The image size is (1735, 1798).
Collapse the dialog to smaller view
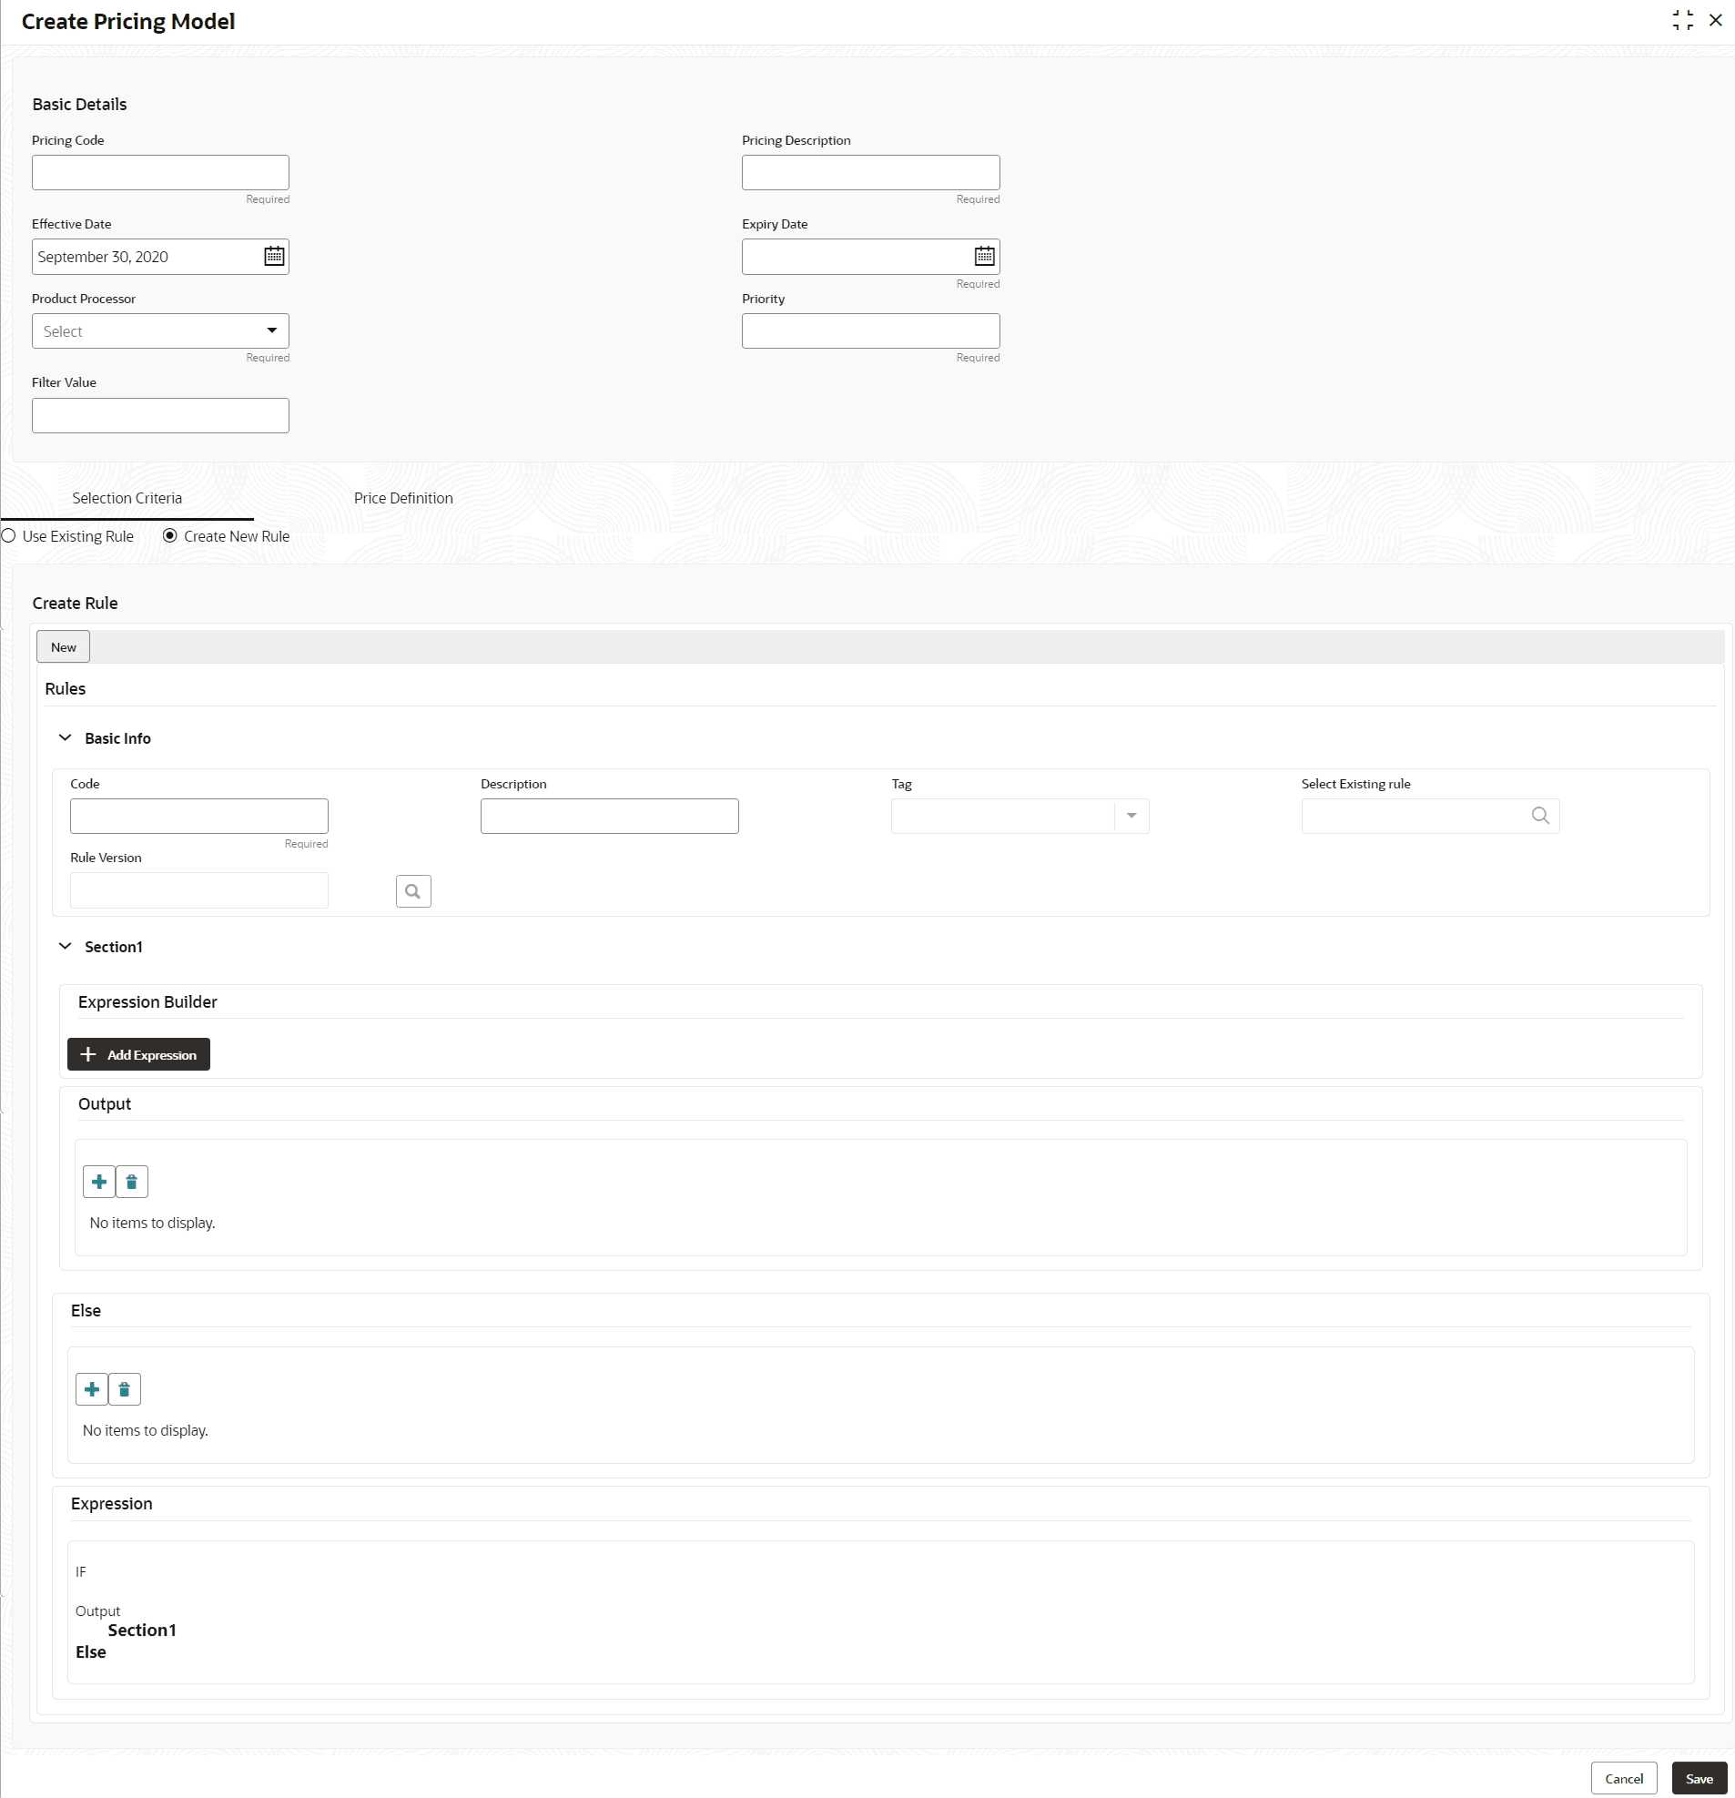[x=1683, y=20]
